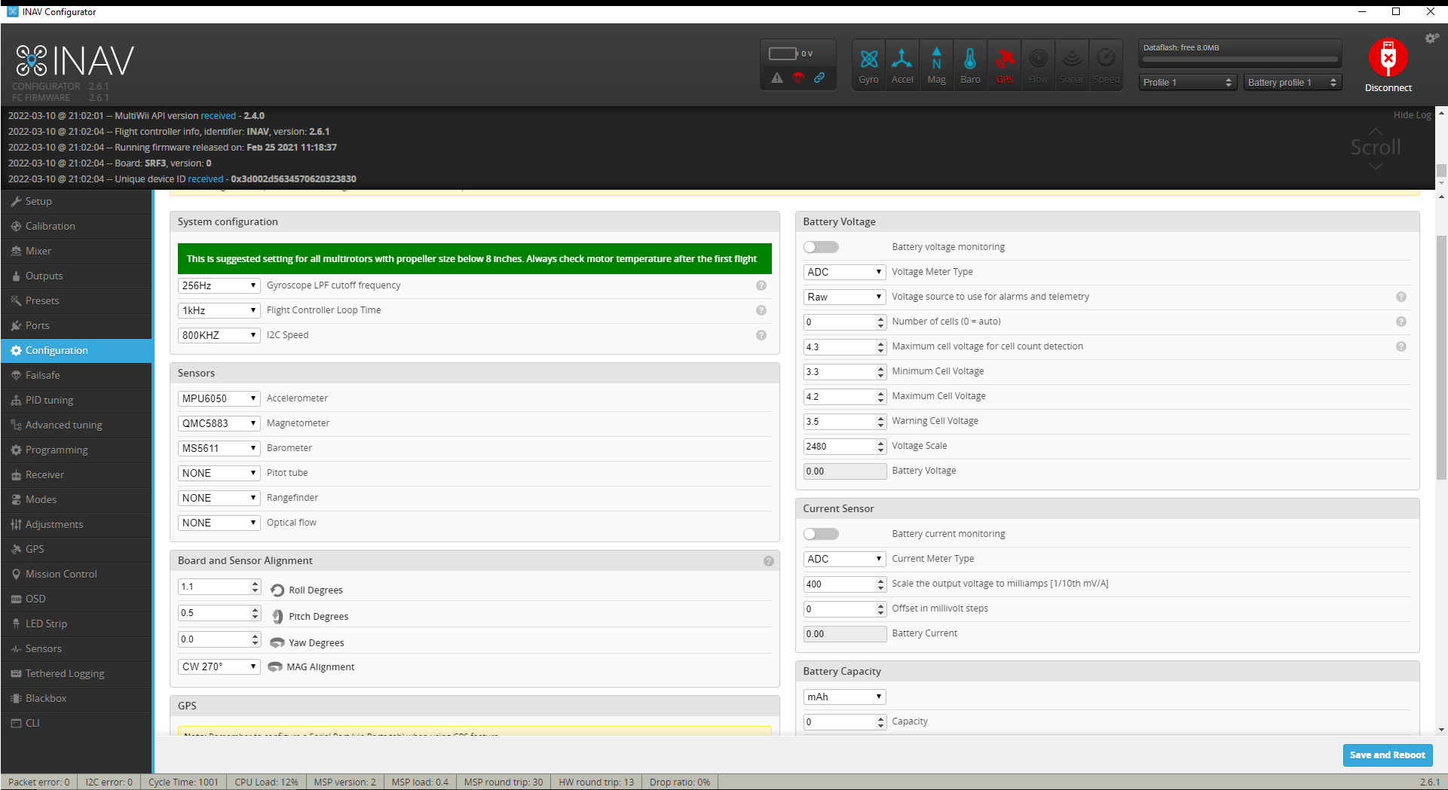
Task: Expand the Flight Controller Loop Time dropdown
Action: click(219, 310)
